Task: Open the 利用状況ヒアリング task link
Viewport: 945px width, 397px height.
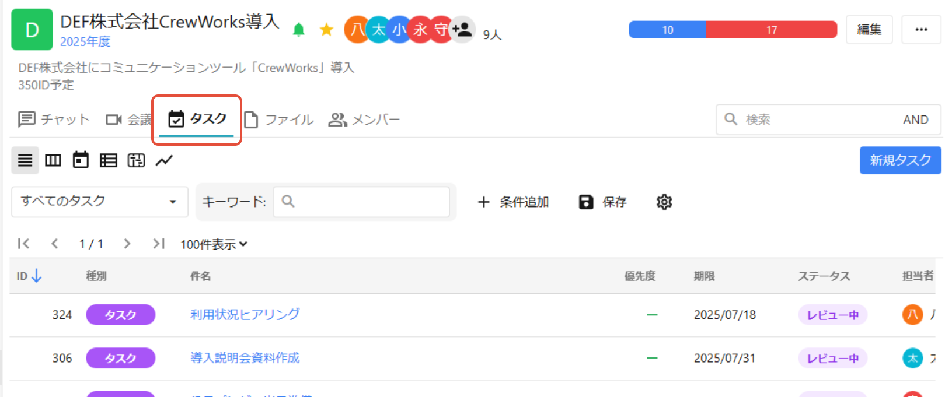Action: (x=245, y=314)
